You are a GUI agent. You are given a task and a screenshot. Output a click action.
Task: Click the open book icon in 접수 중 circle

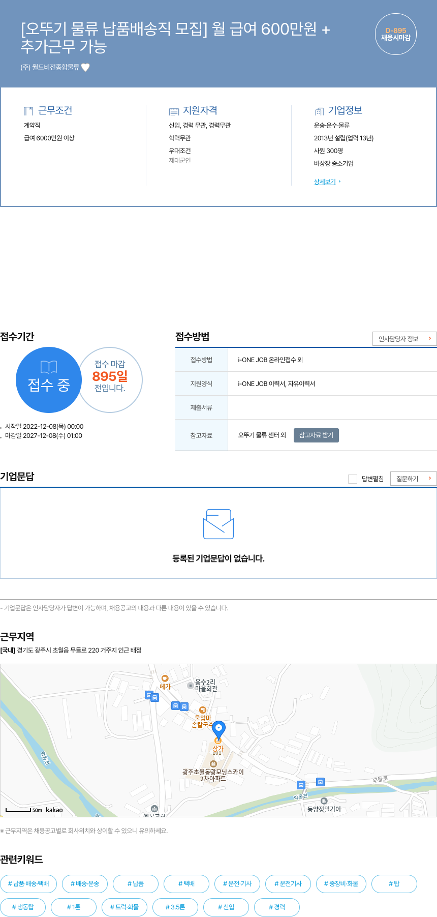[x=49, y=367]
